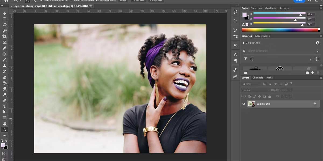Activate the Crop tool
Screen dimensions: 323x161
point(4,36)
